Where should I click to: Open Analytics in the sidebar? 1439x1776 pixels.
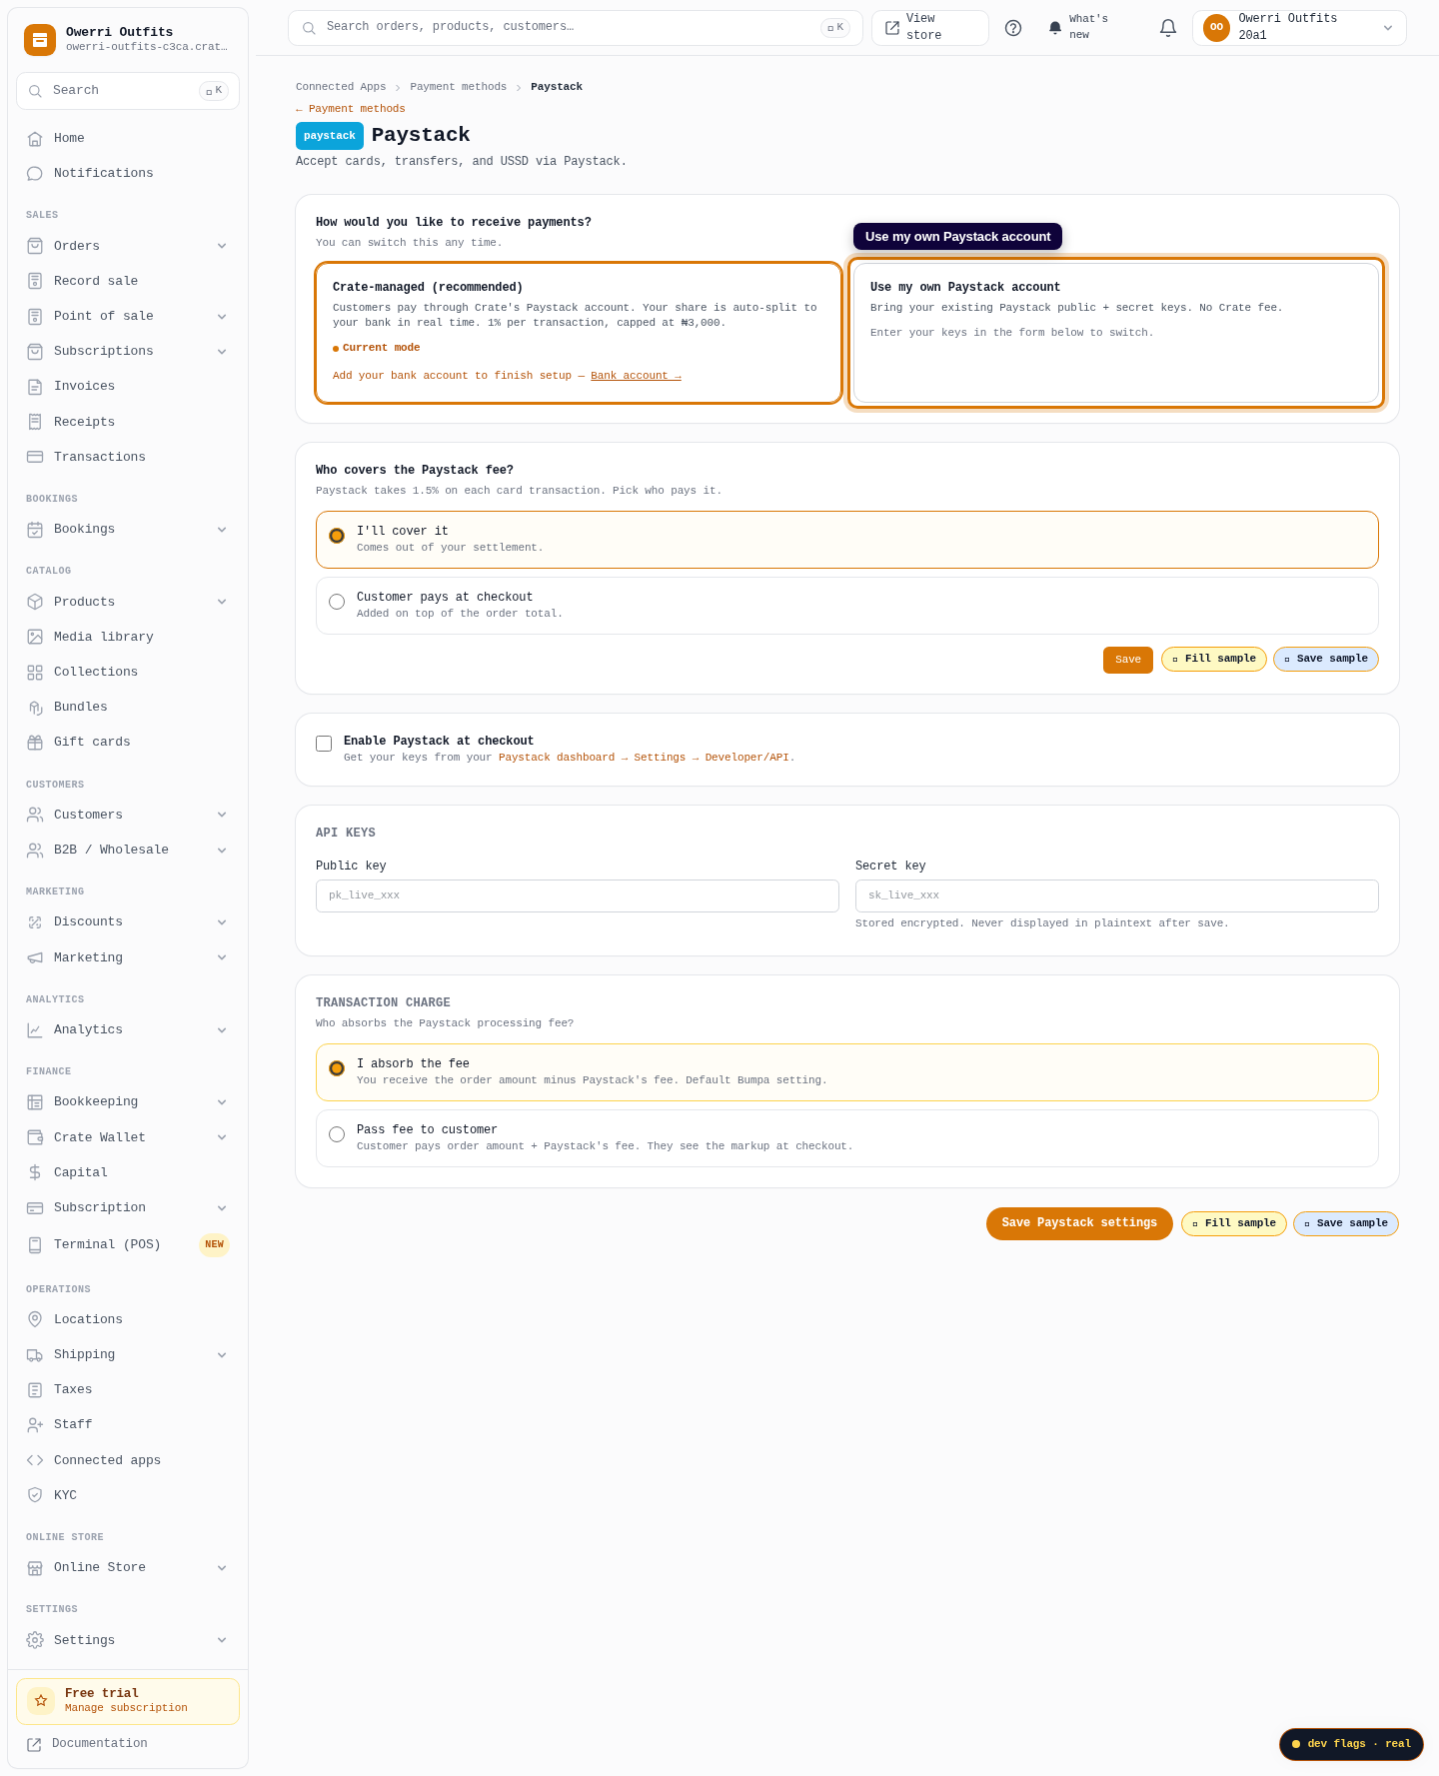coord(128,1030)
